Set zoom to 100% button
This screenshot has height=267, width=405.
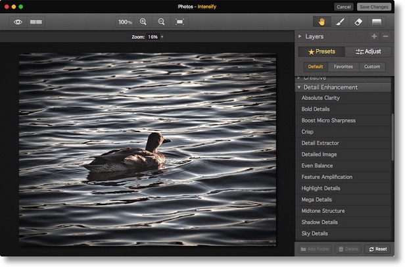(125, 22)
